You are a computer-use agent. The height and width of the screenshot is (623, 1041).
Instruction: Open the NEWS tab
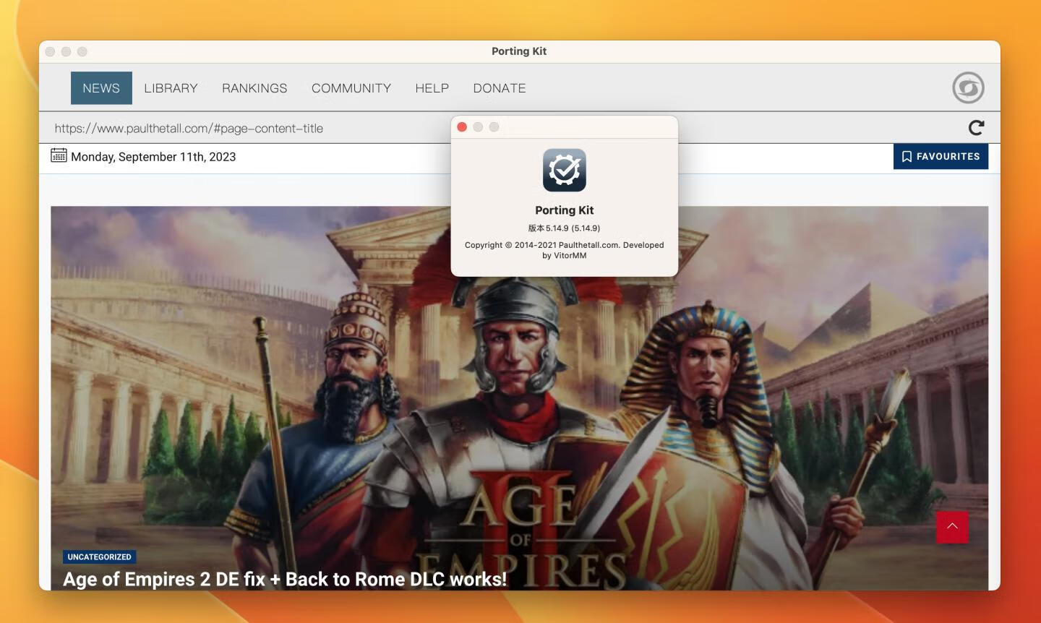(x=101, y=88)
